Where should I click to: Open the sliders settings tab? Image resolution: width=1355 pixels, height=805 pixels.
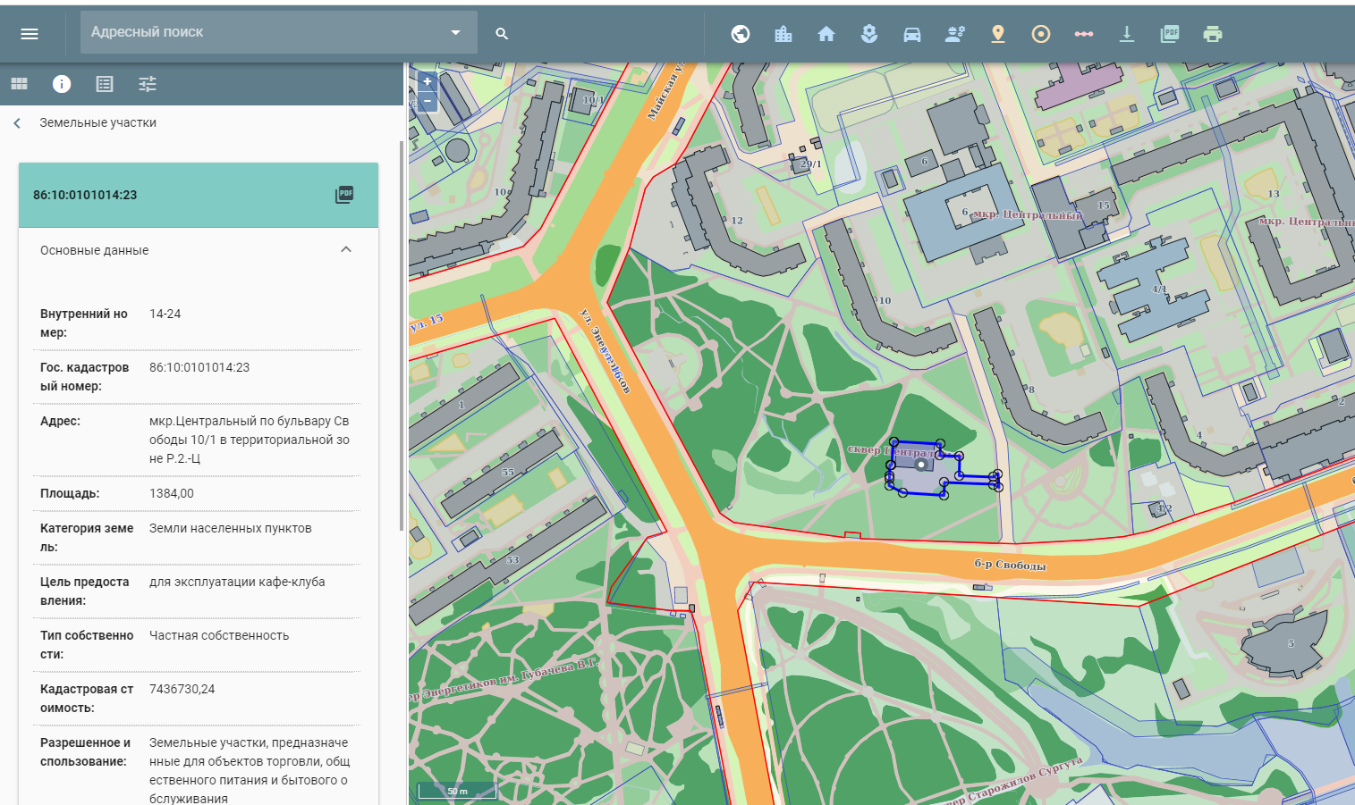click(148, 84)
